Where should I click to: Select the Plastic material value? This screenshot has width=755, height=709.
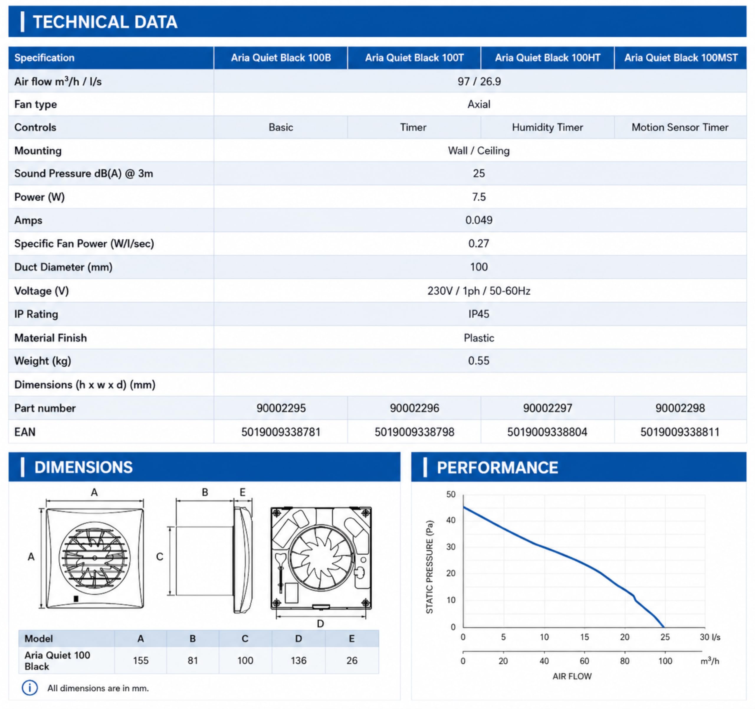(479, 338)
